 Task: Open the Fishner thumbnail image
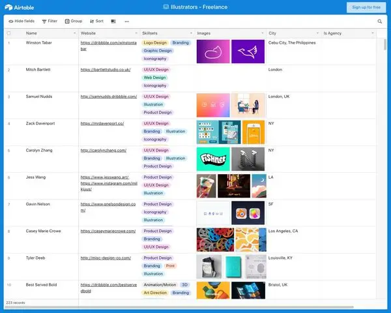coord(213,159)
